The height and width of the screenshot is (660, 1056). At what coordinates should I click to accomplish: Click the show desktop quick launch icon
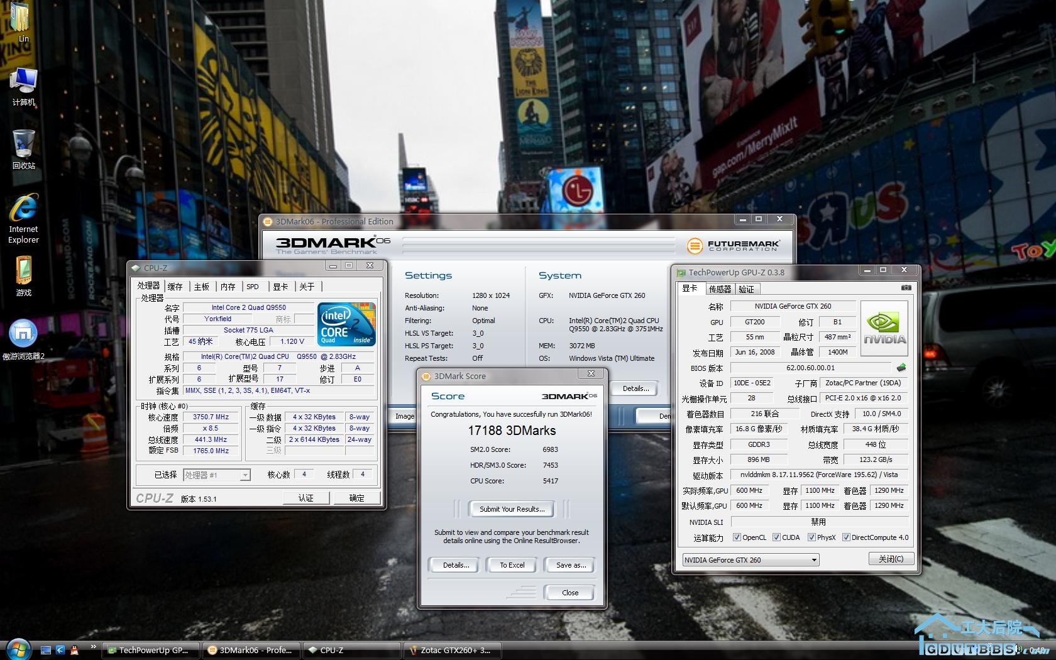(45, 650)
